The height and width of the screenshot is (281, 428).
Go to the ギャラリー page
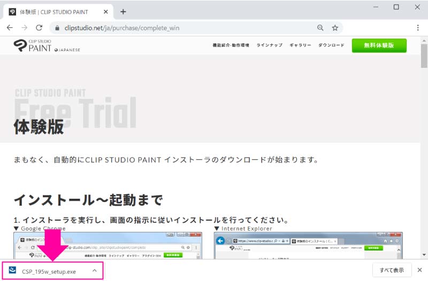click(x=300, y=46)
